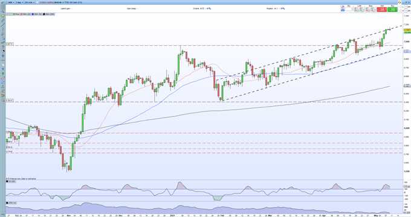Select the magnifier zoom tool in left toolbar

coord(3,11)
